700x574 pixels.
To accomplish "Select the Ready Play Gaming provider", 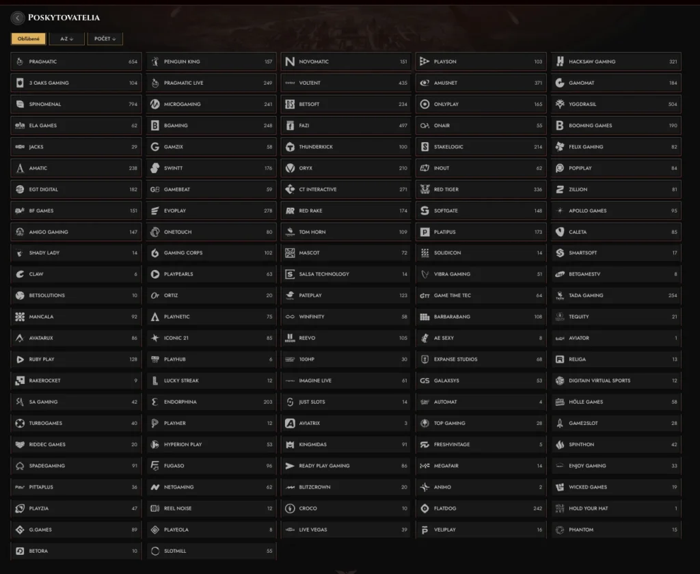I will click(x=346, y=465).
